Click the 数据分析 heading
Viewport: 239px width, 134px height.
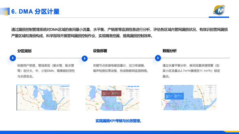[x=170, y=51]
